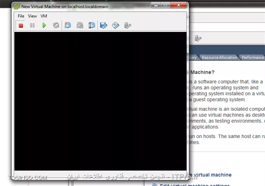Open the VM menu in console window
This screenshot has height=186, width=265.
44,16
